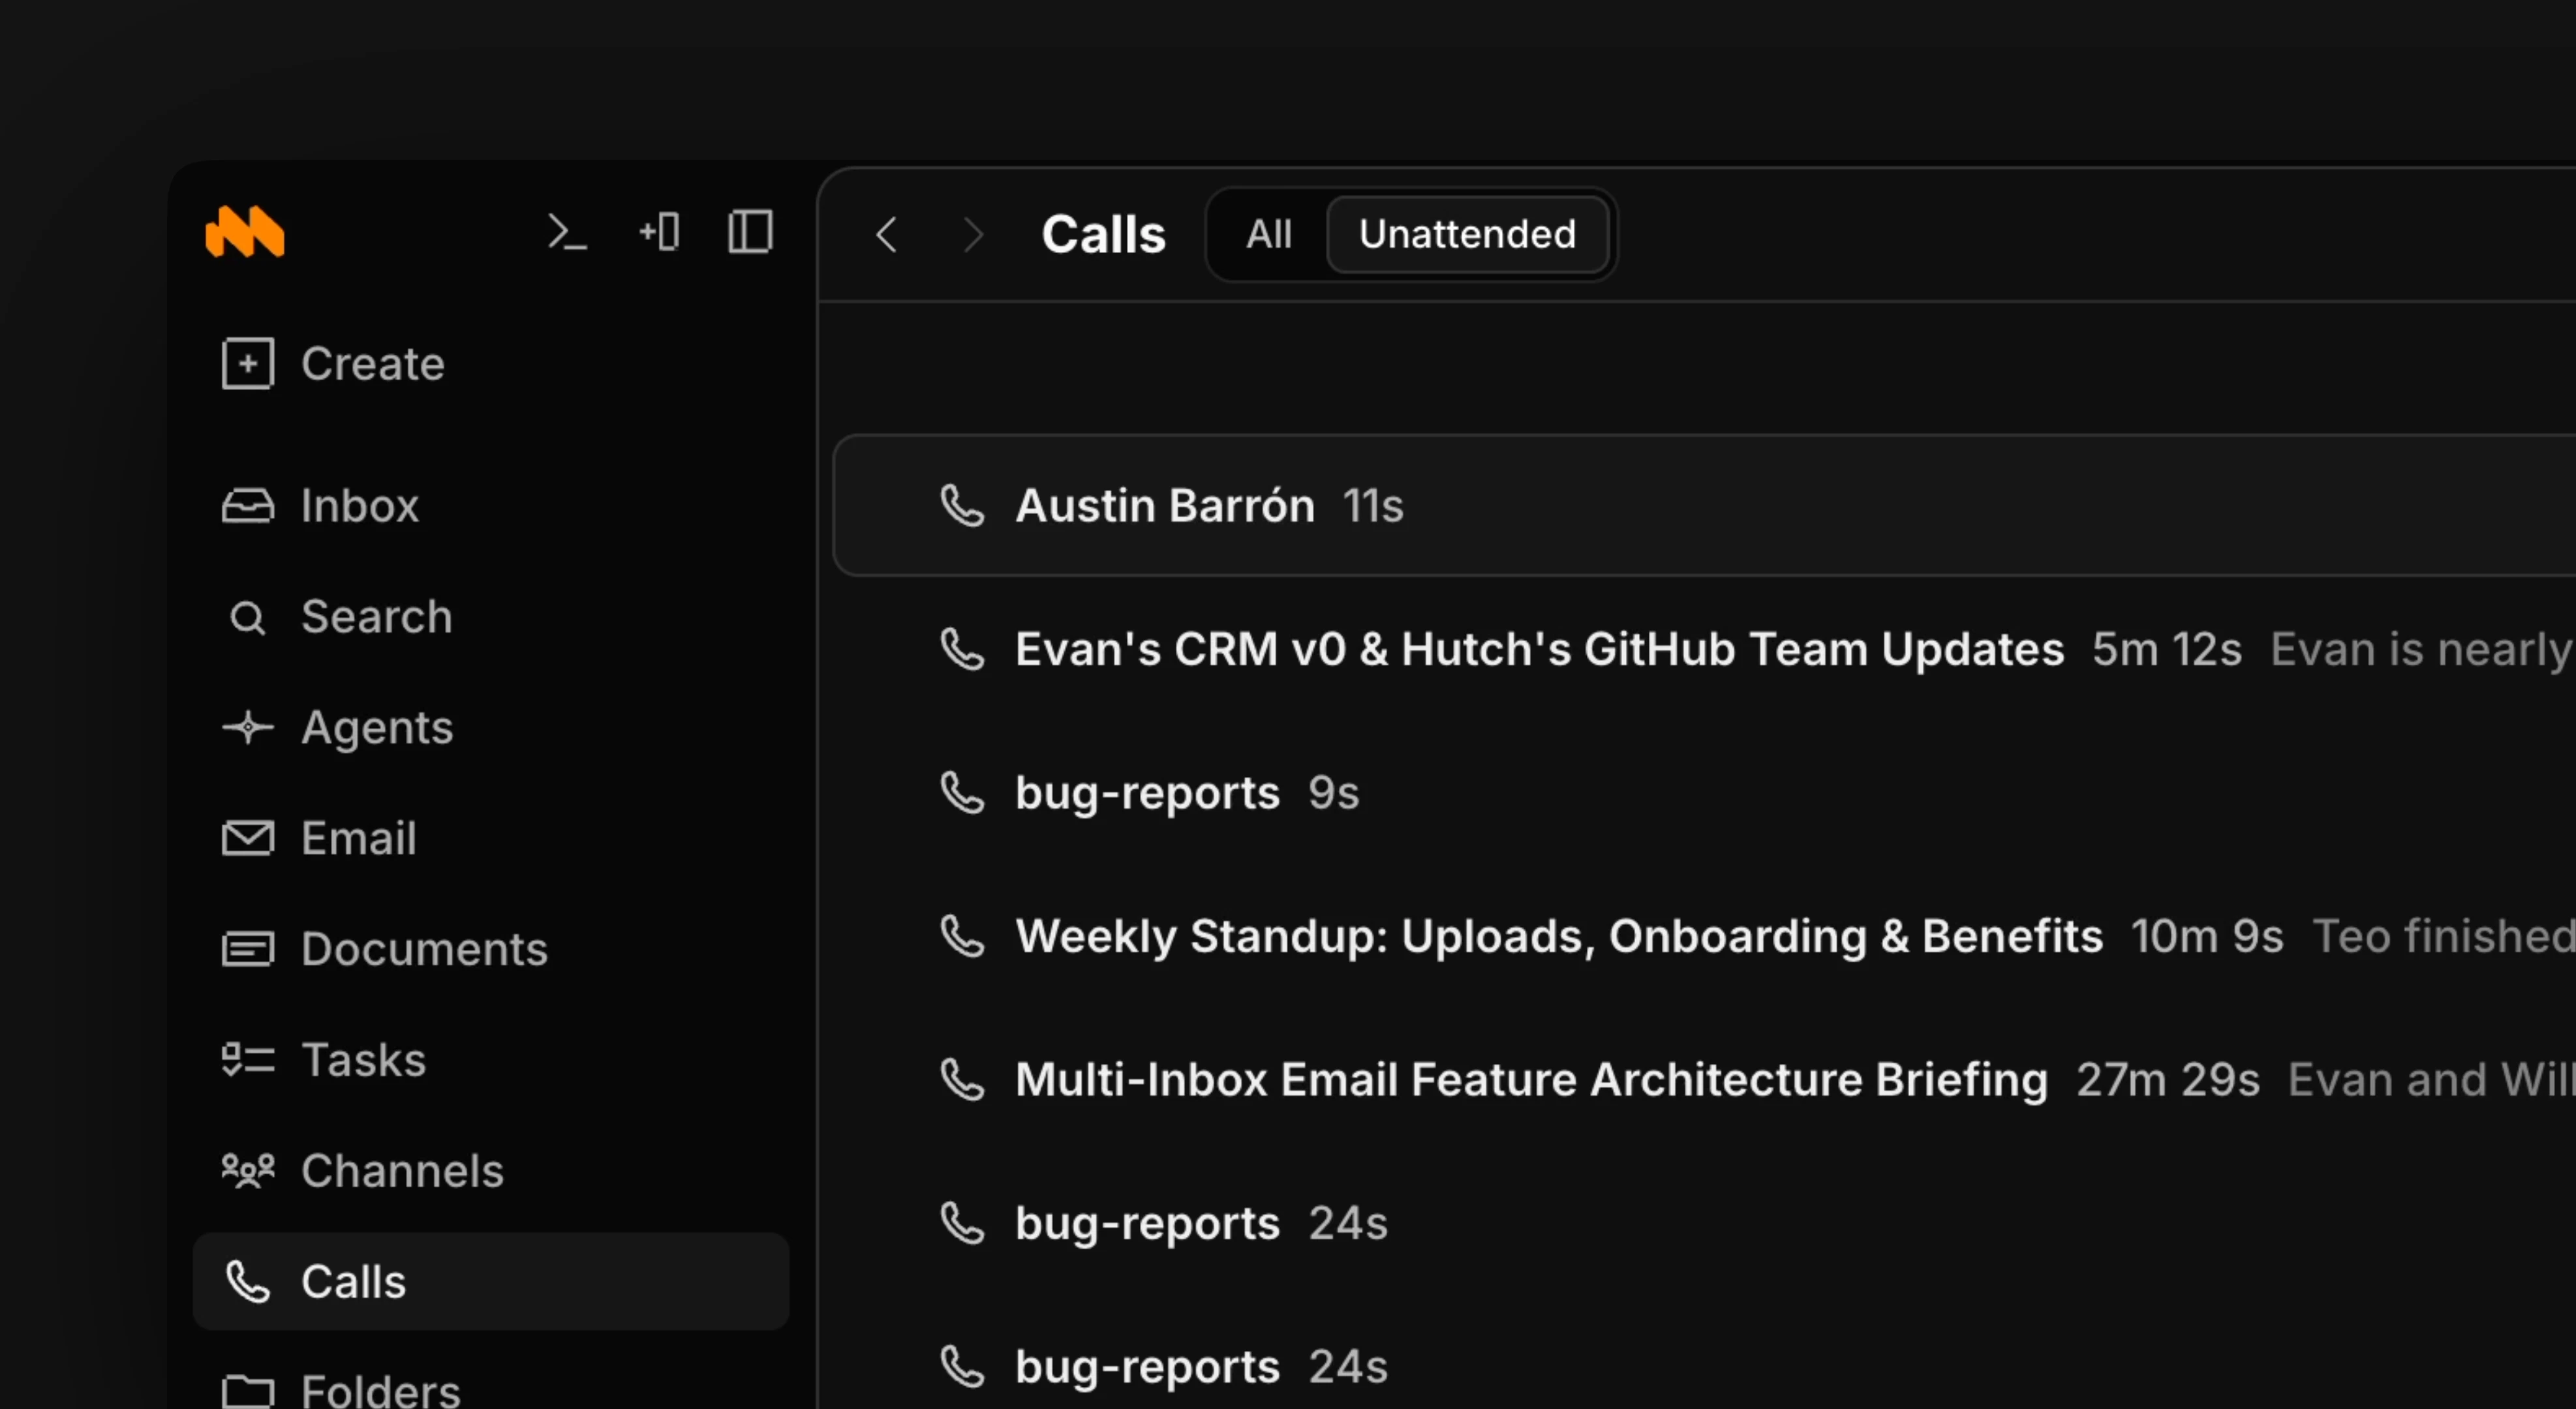The height and width of the screenshot is (1409, 2576).
Task: Click phone icon beside Multi-Inbox Email Briefing
Action: click(x=962, y=1079)
